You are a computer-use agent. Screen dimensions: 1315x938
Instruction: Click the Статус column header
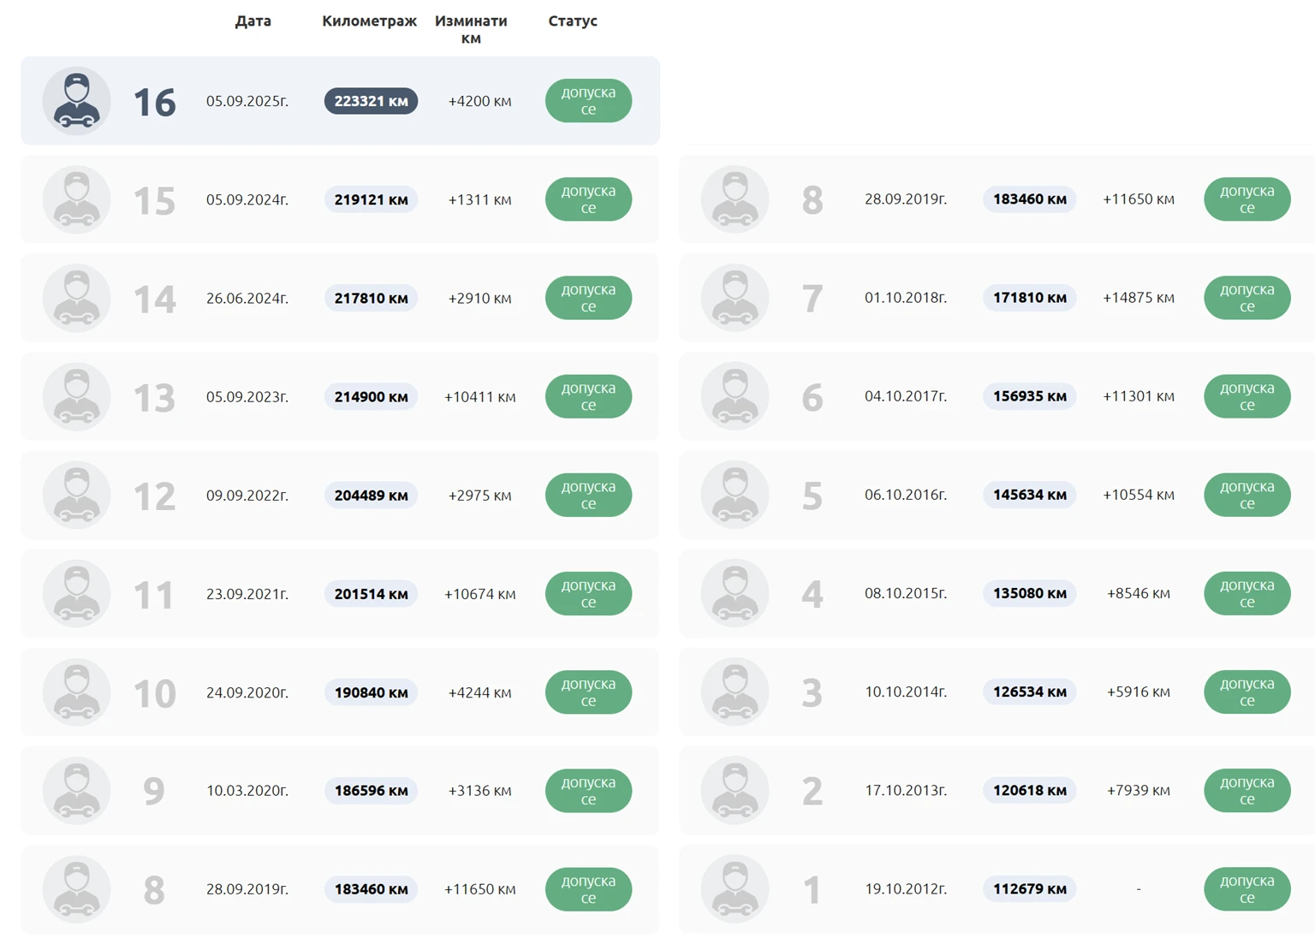[x=572, y=21]
